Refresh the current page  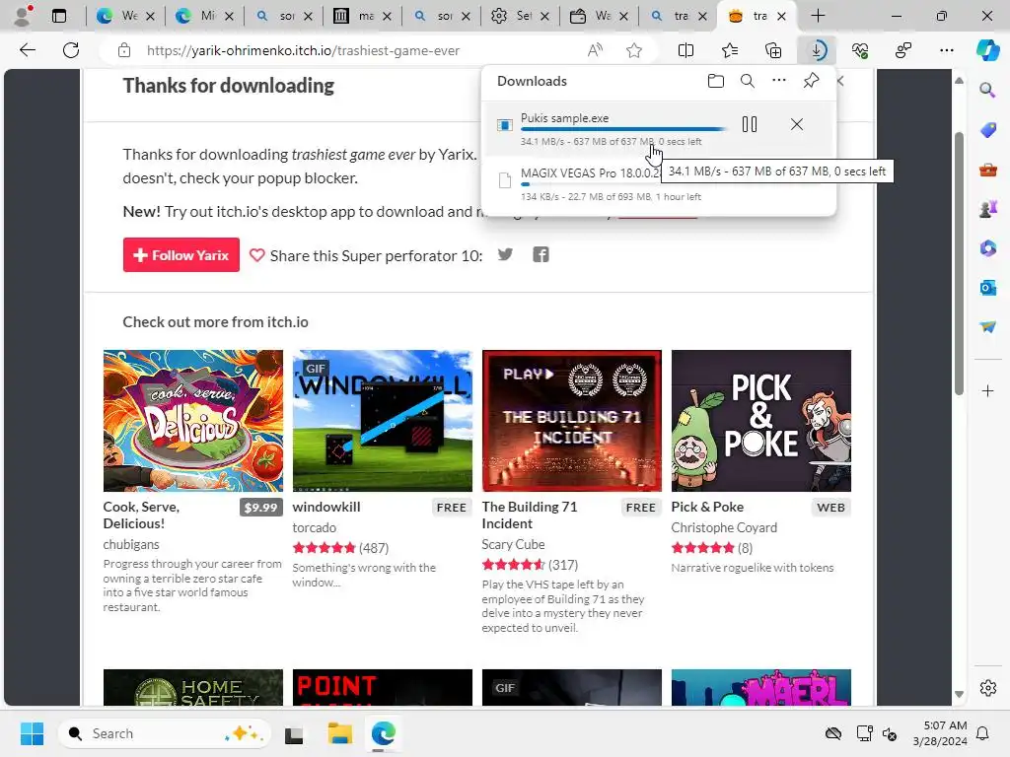point(71,50)
